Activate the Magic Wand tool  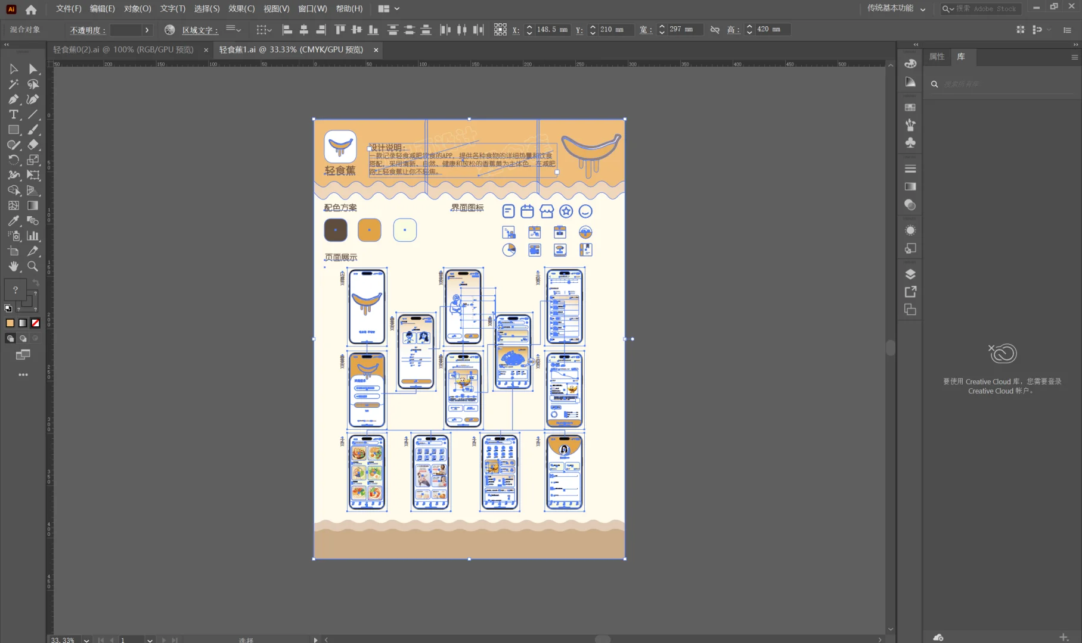click(14, 85)
